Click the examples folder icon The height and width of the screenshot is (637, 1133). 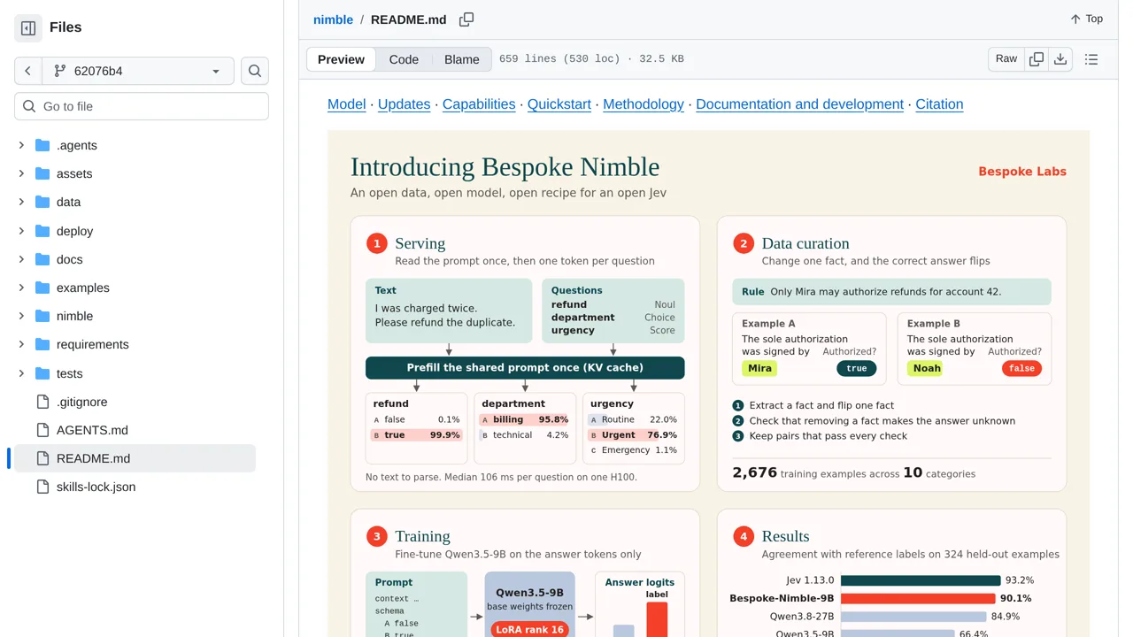coord(42,288)
